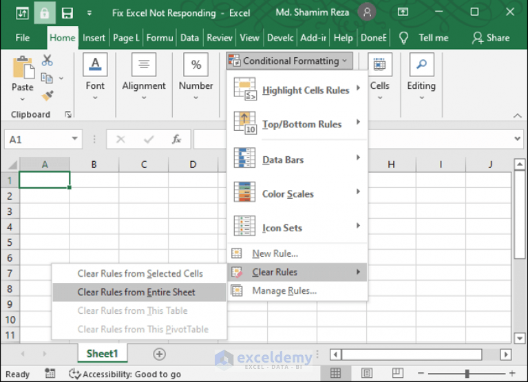Click vertical scrollbar down arrow
Viewport: 528px width, 382px height.
click(x=519, y=338)
